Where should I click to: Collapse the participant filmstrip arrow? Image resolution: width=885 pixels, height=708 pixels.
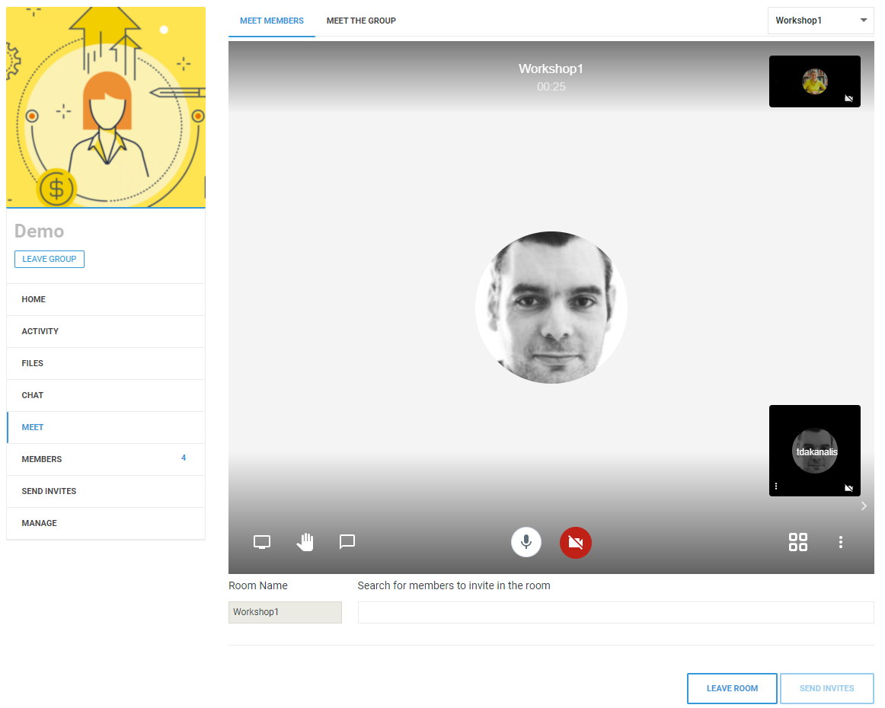tap(864, 506)
